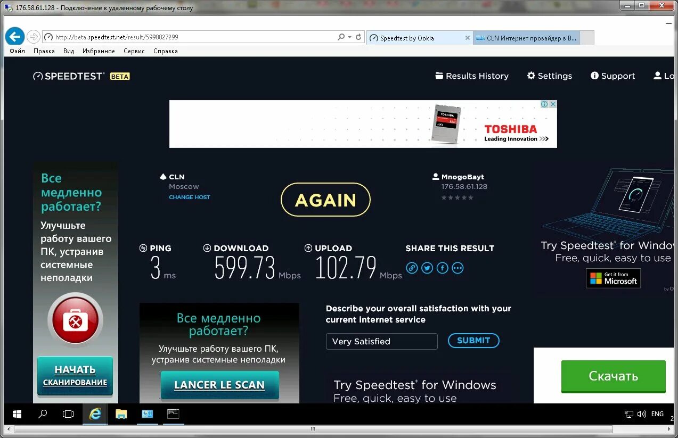The image size is (678, 438).
Task: Click the green Скачать button
Action: pyautogui.click(x=614, y=376)
